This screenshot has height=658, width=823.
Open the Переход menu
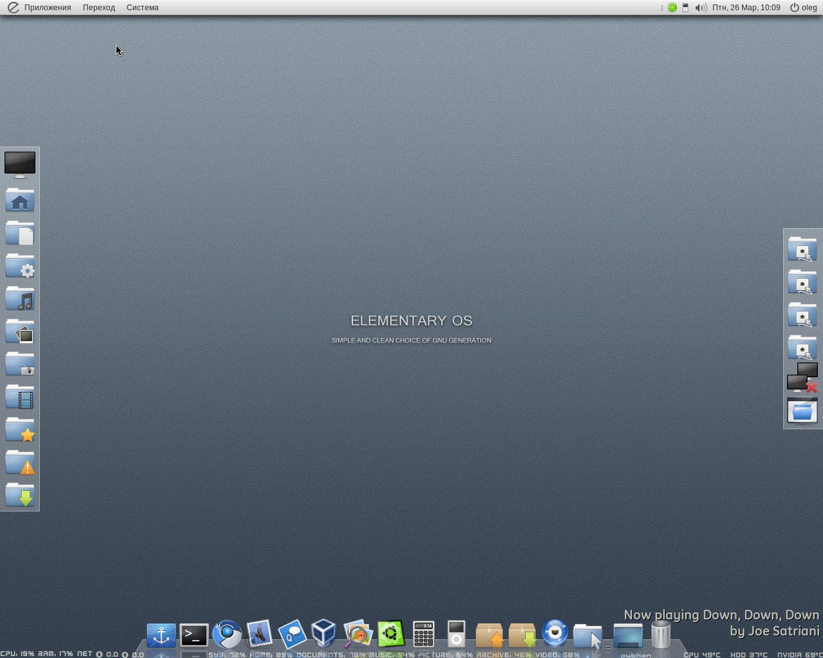[x=99, y=8]
